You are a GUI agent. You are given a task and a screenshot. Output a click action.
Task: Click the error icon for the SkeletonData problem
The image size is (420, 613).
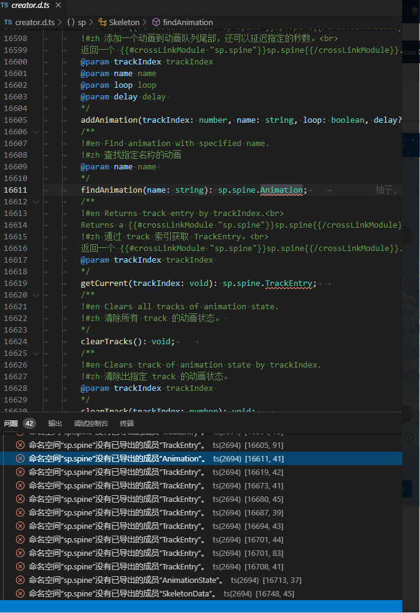click(x=20, y=593)
